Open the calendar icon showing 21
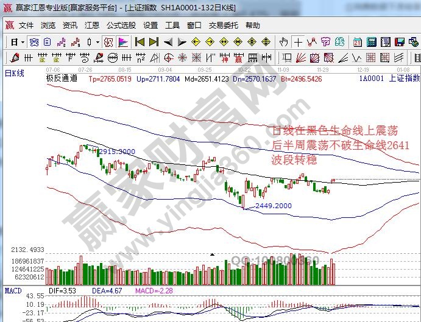This screenshot has height=322, width=421. point(357,42)
